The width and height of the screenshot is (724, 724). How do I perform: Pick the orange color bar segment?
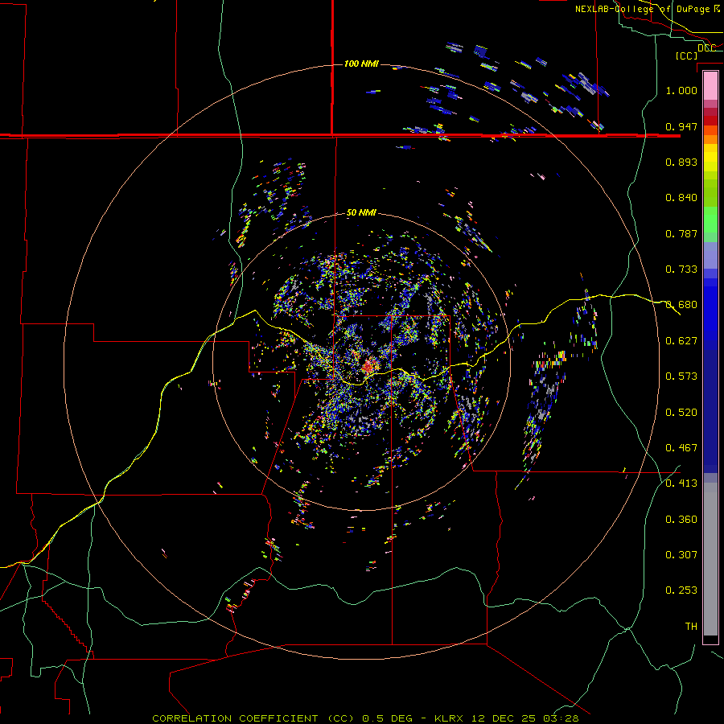pyautogui.click(x=710, y=139)
